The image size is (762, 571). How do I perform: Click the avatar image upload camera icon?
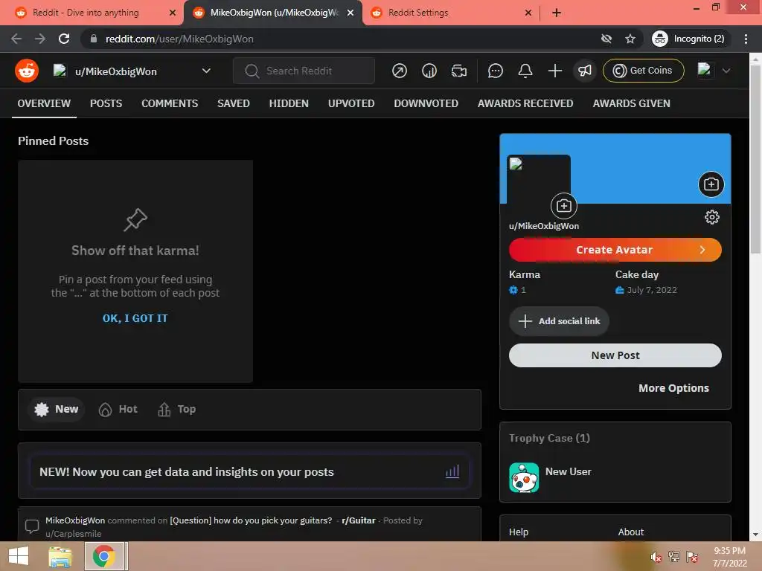564,206
